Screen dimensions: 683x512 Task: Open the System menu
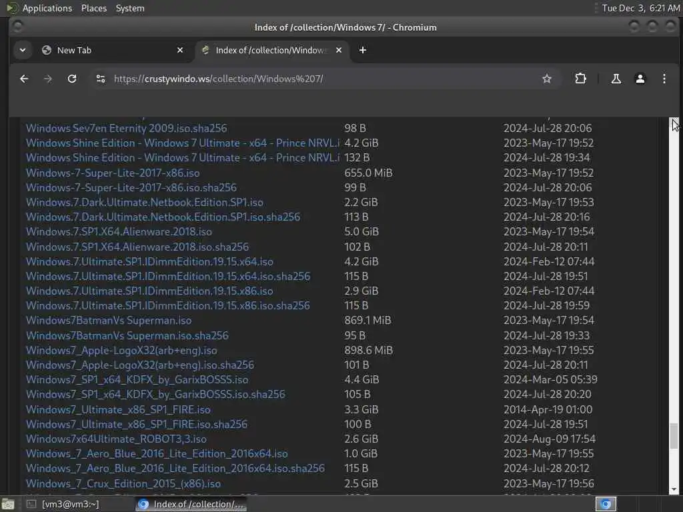pyautogui.click(x=130, y=8)
